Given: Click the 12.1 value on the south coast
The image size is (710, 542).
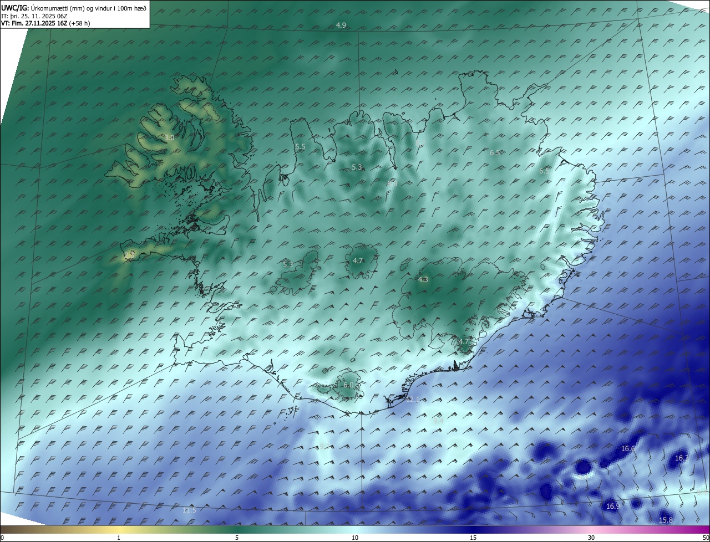Looking at the screenshot, I should [413, 399].
